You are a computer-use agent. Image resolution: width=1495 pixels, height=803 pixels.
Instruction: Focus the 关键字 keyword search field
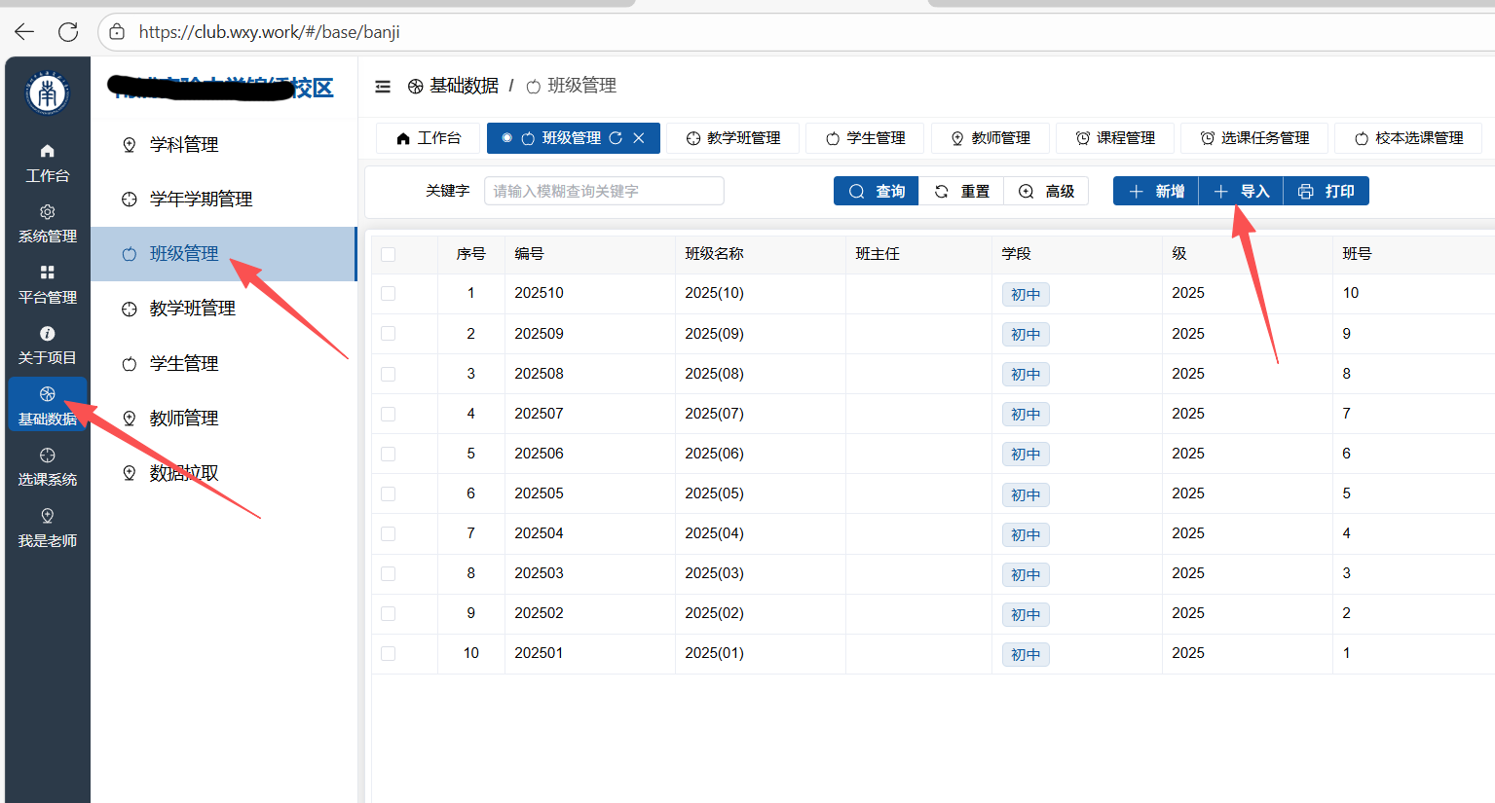(604, 192)
